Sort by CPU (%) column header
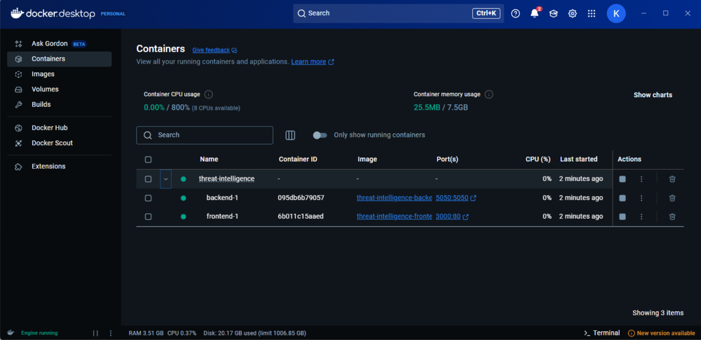 tap(538, 159)
